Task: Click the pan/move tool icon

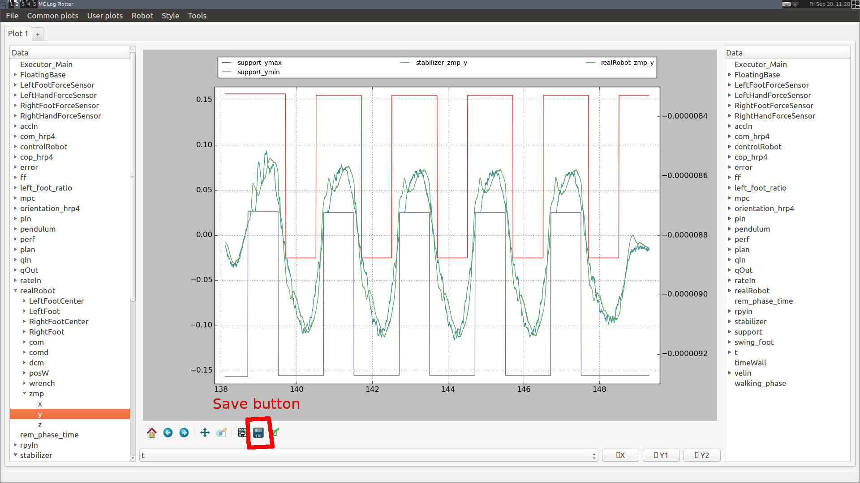Action: (204, 433)
